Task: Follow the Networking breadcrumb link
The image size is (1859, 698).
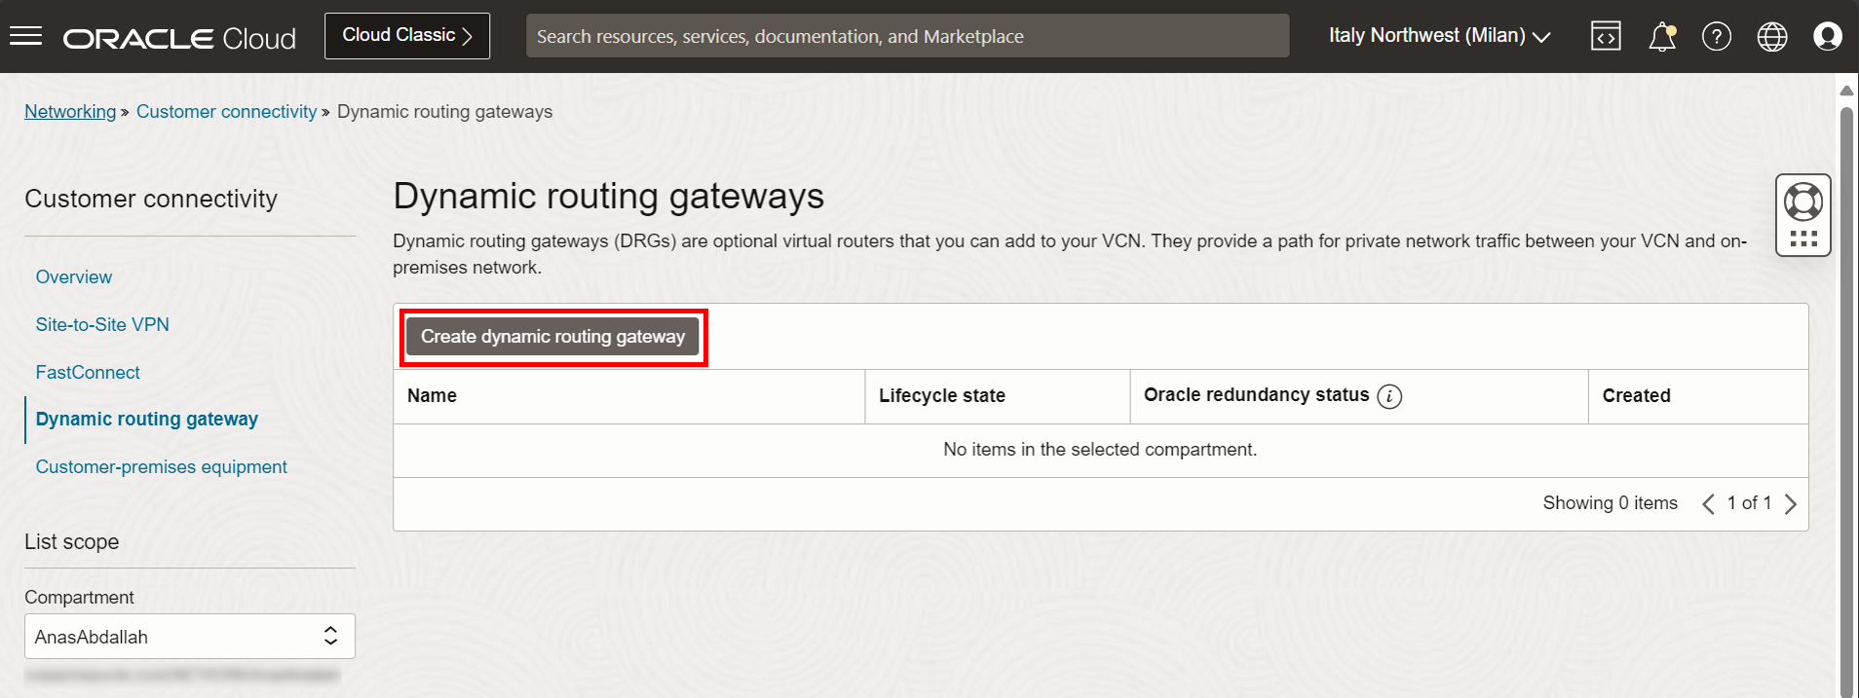Action: tap(70, 112)
